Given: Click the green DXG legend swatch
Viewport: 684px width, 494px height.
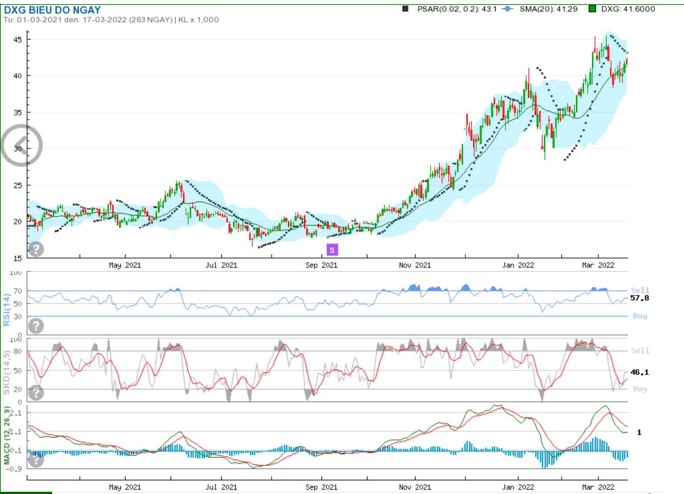Looking at the screenshot, I should (x=592, y=8).
